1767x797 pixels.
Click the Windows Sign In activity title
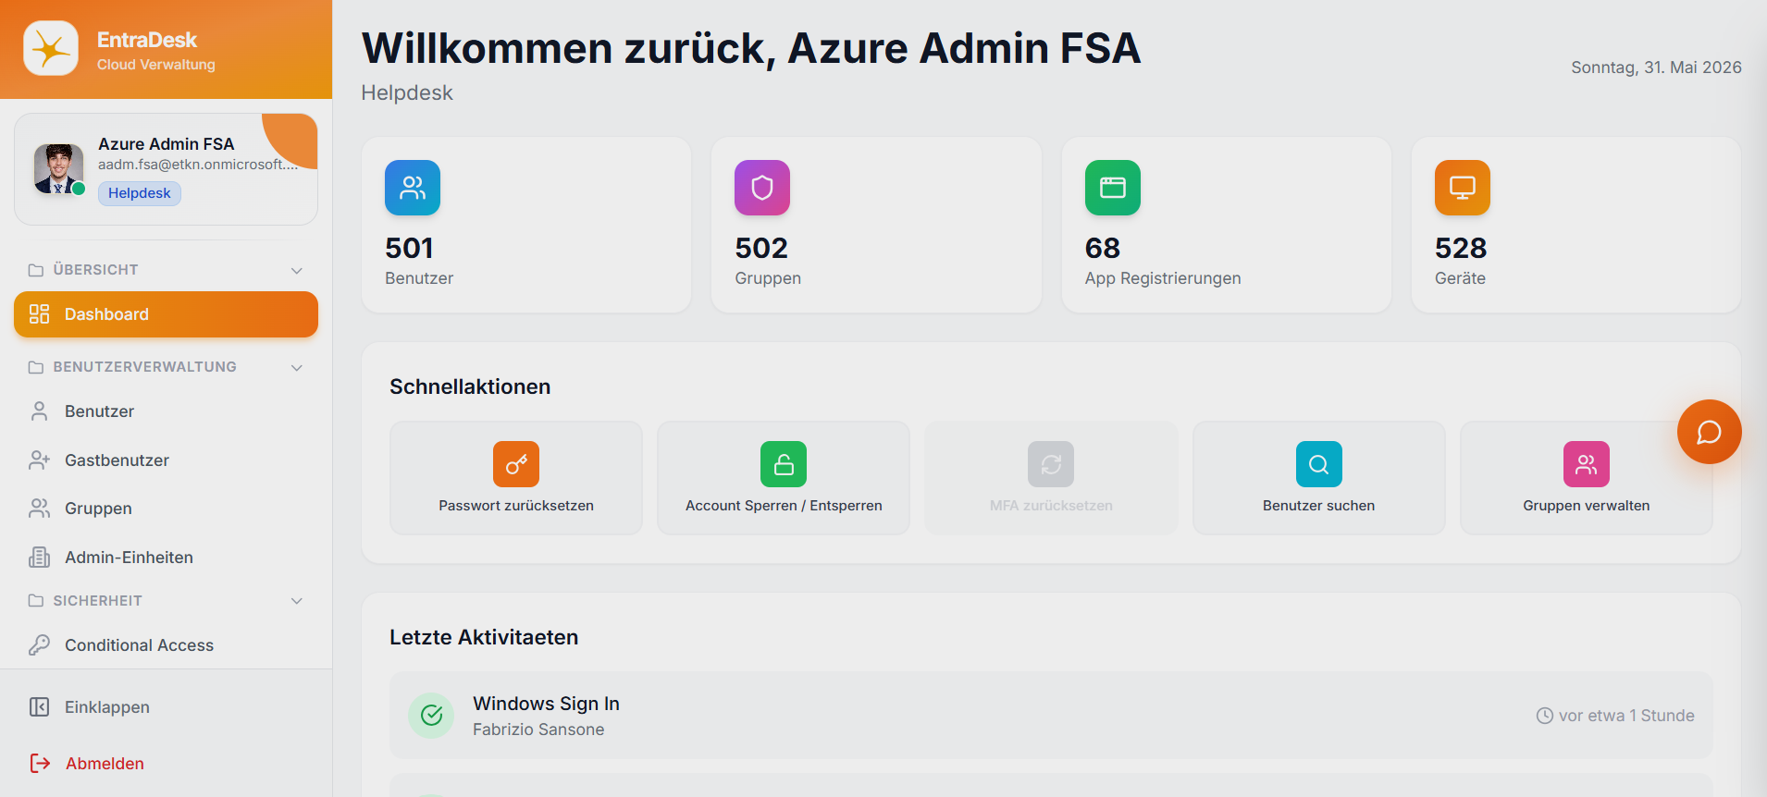pos(546,704)
